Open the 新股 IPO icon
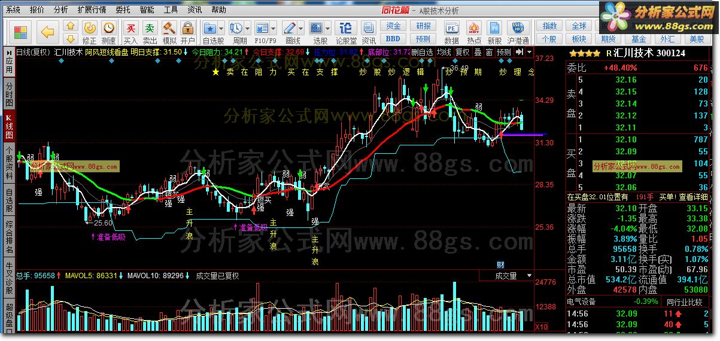 click(x=494, y=28)
